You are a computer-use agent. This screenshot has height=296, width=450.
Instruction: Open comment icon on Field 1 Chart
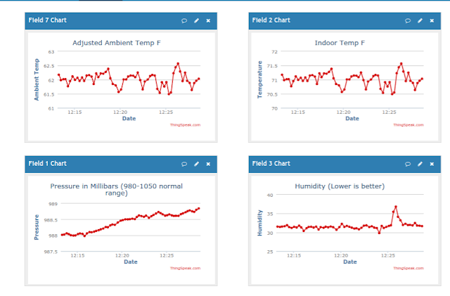[x=184, y=164]
